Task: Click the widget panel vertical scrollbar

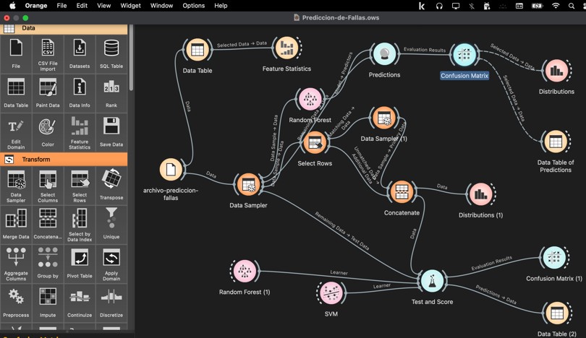Action: point(131,58)
